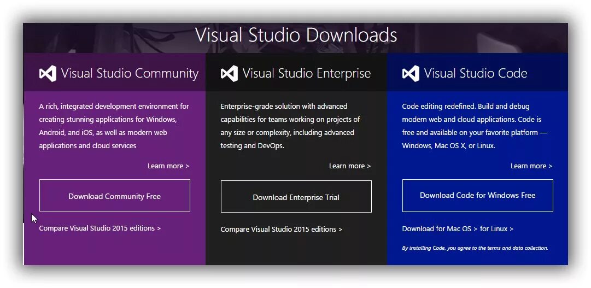This screenshot has height=288, width=591.
Task: Click the Download for Mac OS link
Action: click(440, 229)
